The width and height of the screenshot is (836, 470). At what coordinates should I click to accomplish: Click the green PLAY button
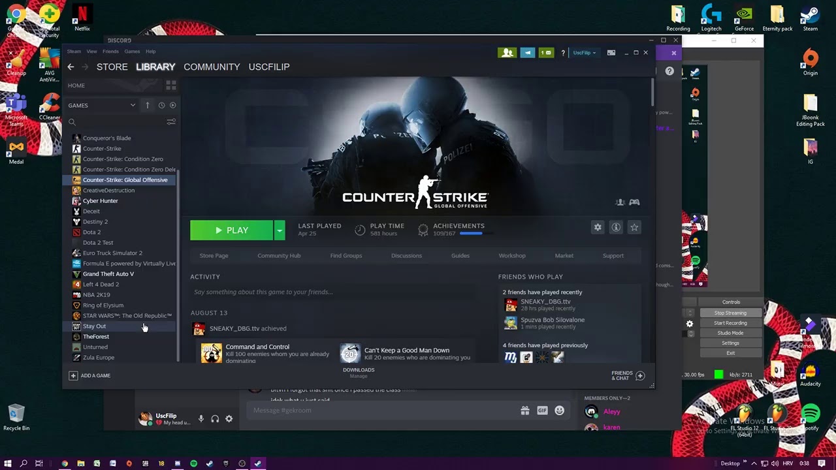pyautogui.click(x=232, y=230)
